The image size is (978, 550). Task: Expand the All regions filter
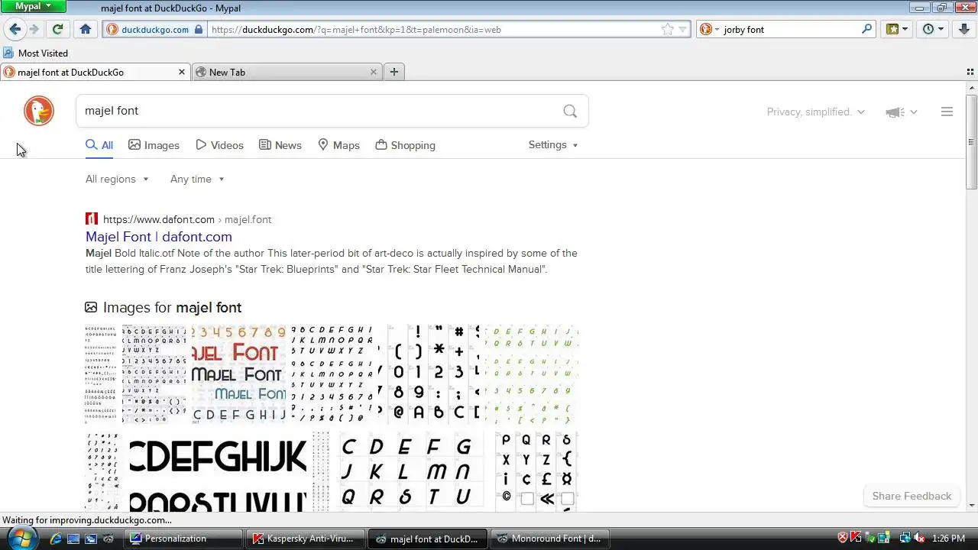pos(117,179)
